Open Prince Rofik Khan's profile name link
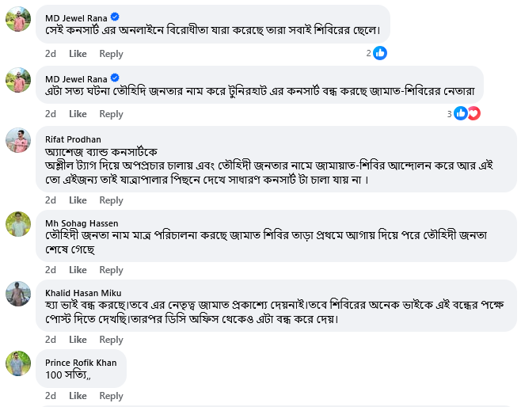The height and width of the screenshot is (407, 521). [x=81, y=362]
